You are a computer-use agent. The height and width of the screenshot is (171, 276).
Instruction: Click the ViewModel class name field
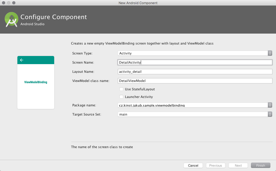pos(195,81)
